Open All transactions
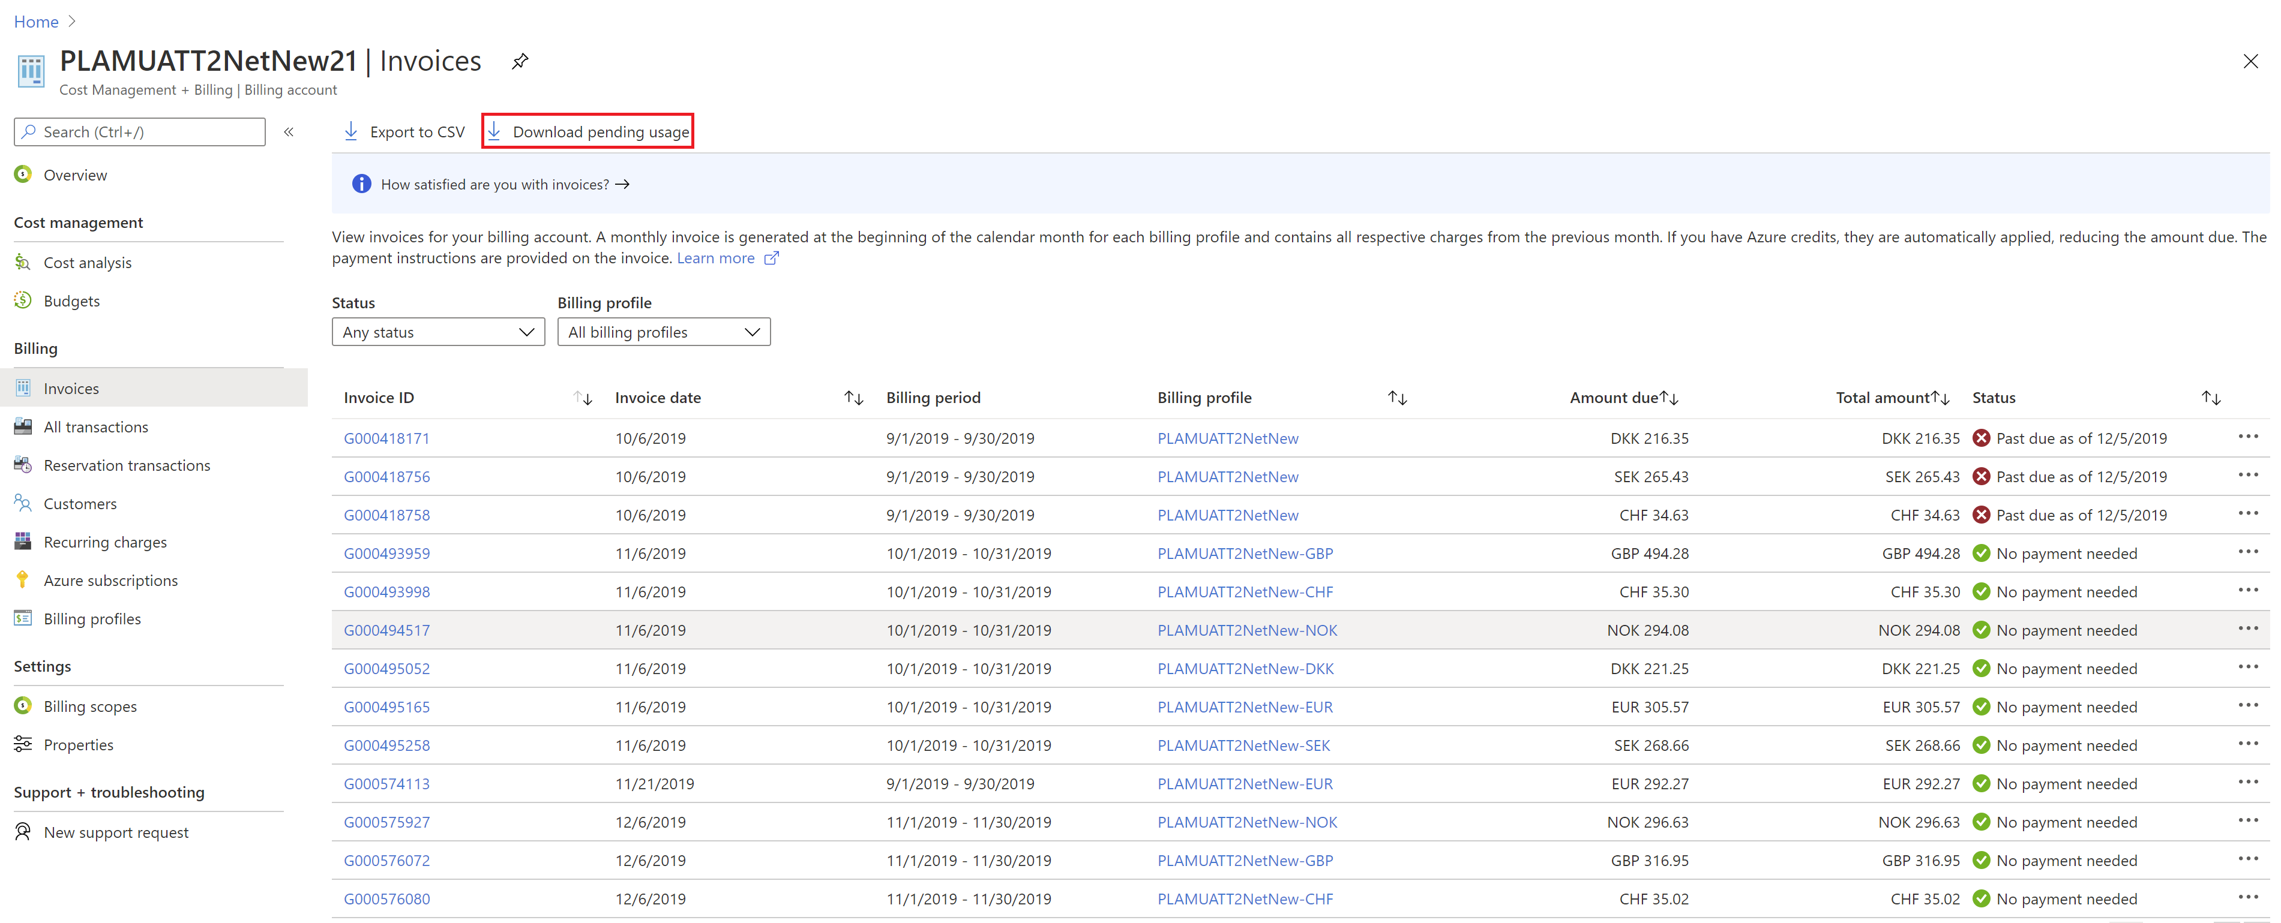 coord(95,426)
